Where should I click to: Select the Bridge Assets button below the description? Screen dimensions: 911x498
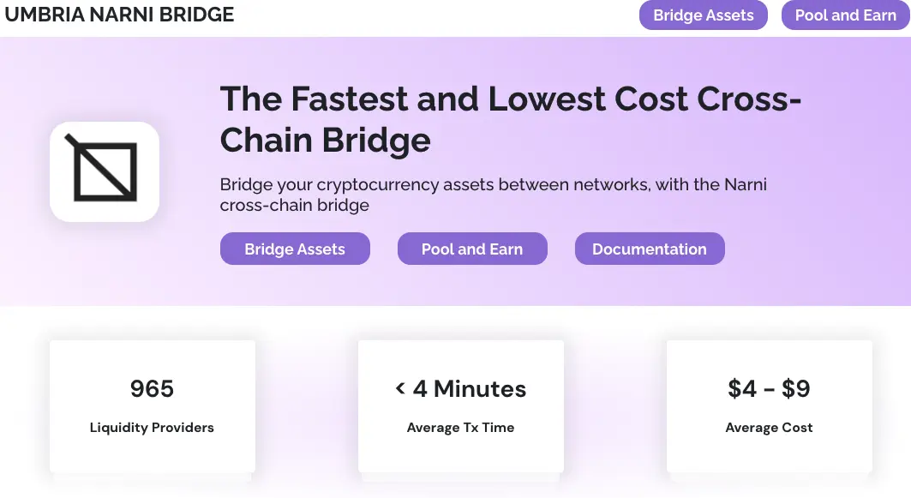(295, 249)
